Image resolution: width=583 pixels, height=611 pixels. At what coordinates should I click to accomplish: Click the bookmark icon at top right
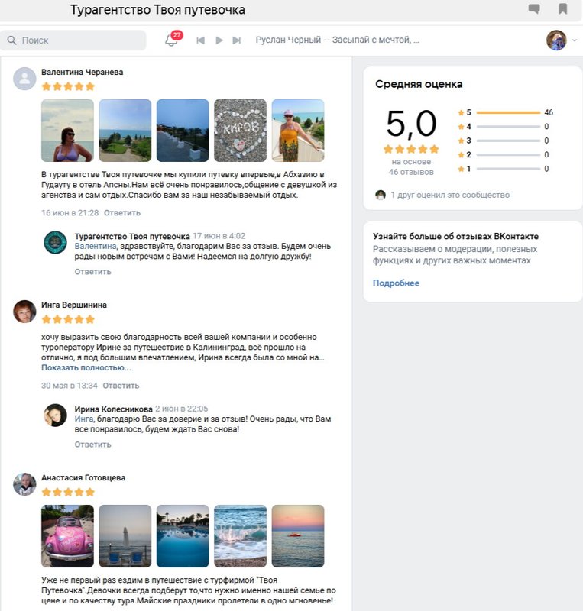coord(563,9)
